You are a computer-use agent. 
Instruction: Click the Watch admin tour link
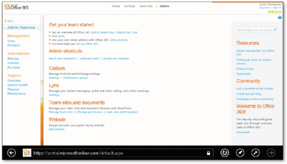(x=103, y=32)
